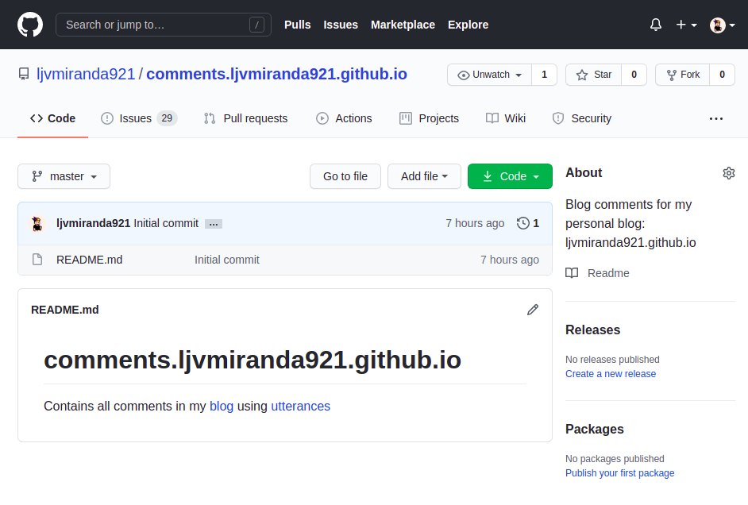The height and width of the screenshot is (505, 748).
Task: Switch to the Actions tab
Action: click(344, 118)
